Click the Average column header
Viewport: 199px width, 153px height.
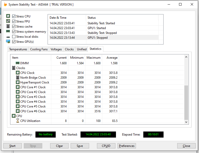click(111, 58)
